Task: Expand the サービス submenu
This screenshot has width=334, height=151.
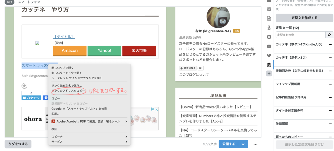Action: point(126,142)
